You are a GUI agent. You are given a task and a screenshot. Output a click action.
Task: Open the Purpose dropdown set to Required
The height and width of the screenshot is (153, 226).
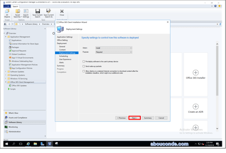(x=114, y=52)
